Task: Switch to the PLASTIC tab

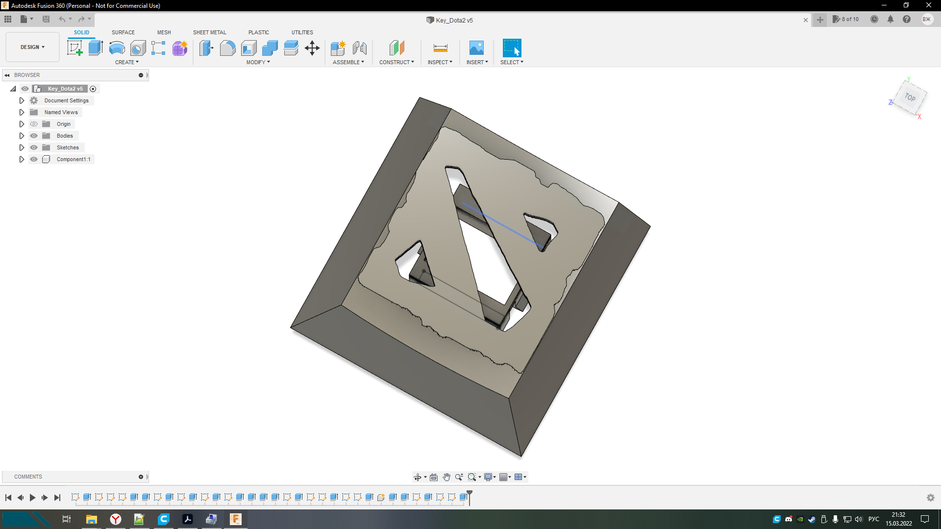Action: click(x=259, y=32)
